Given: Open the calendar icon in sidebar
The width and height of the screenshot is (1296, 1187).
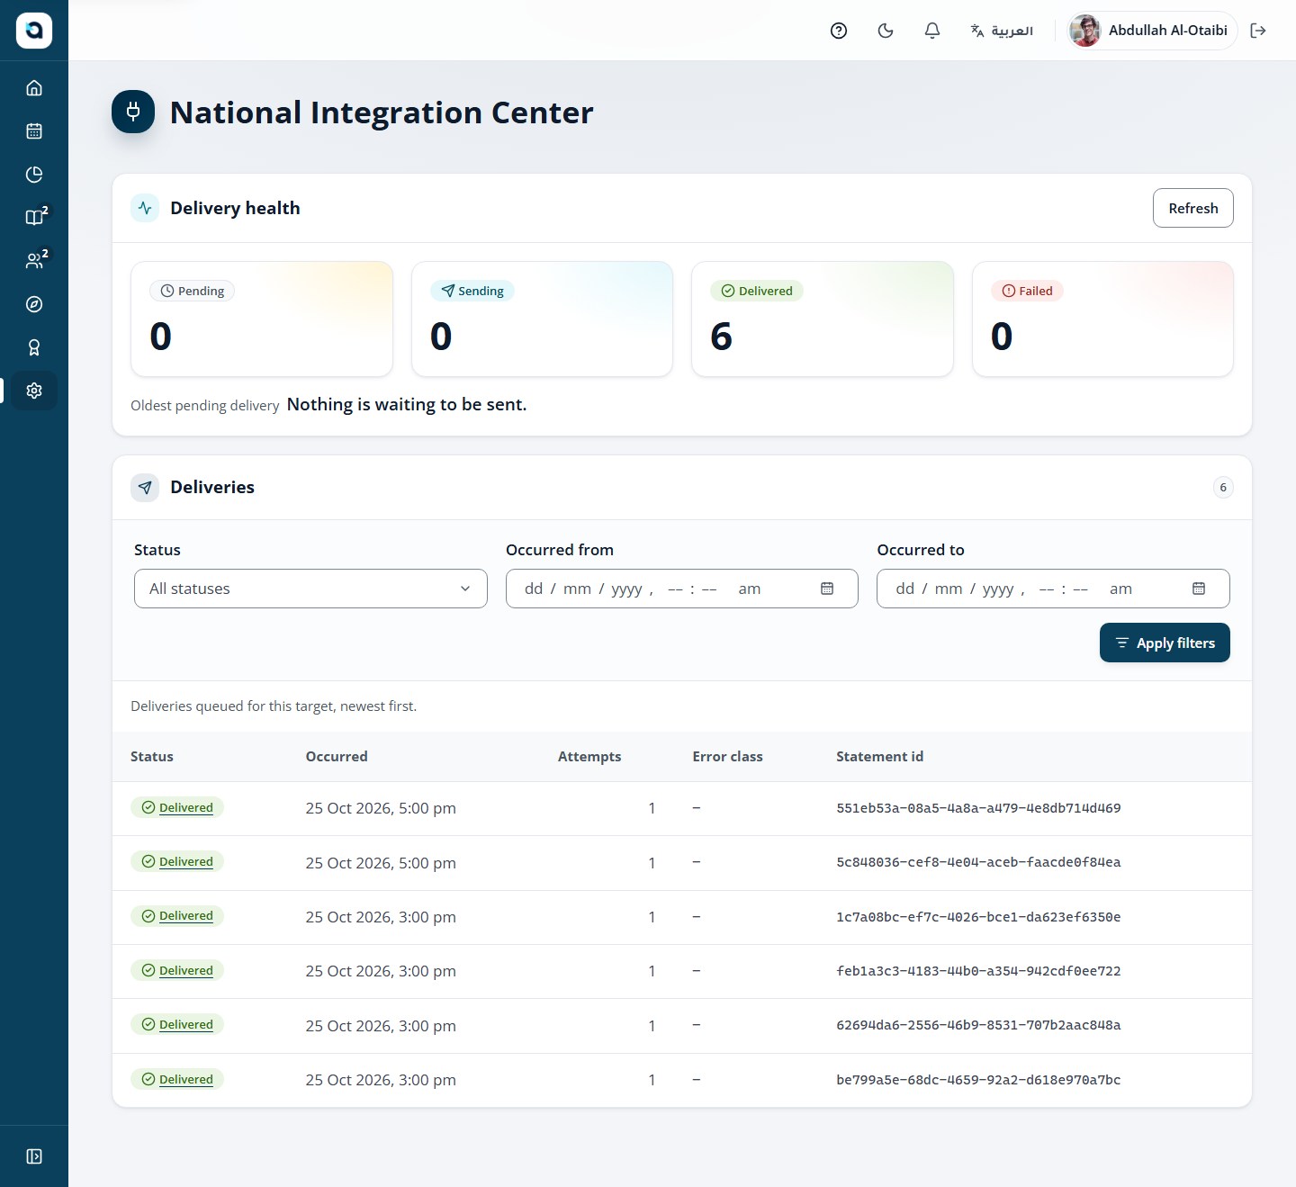Looking at the screenshot, I should coord(34,131).
